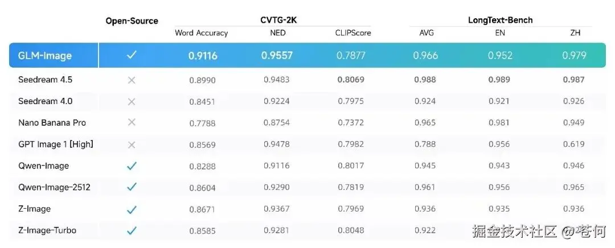The image size is (615, 248).
Task: Click the CLIPScore column header
Action: (353, 34)
